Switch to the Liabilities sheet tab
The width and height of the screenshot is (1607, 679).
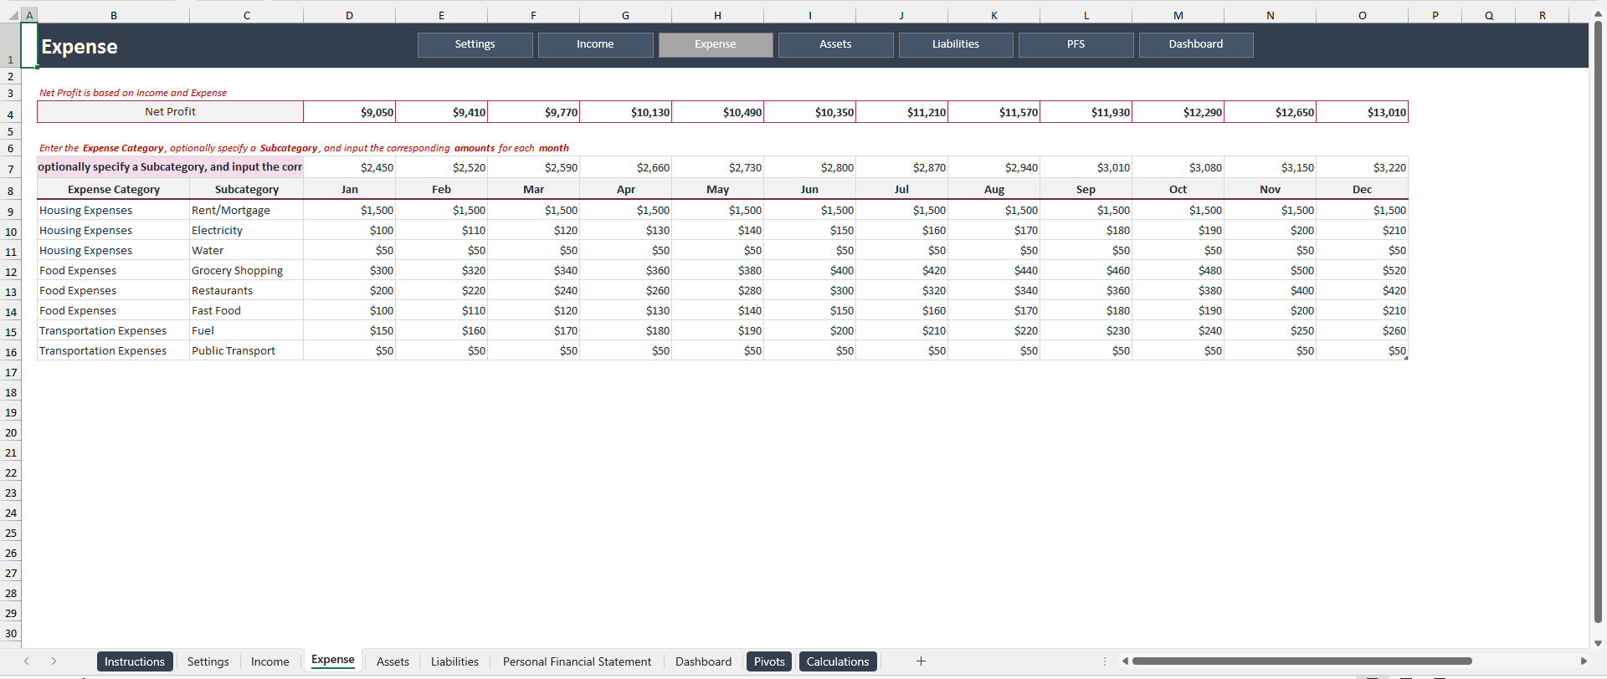[x=454, y=661]
